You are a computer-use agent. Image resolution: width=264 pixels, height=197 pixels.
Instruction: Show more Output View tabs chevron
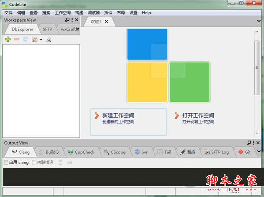(x=259, y=151)
